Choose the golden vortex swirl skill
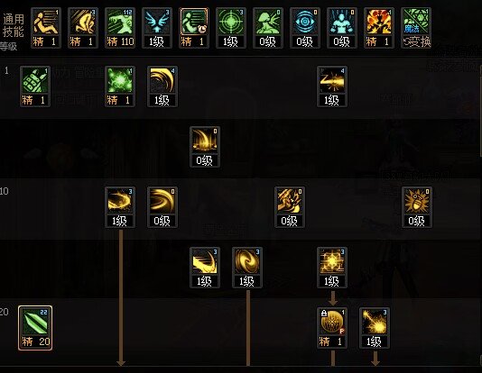This screenshot has width=482, height=373. pos(247,268)
